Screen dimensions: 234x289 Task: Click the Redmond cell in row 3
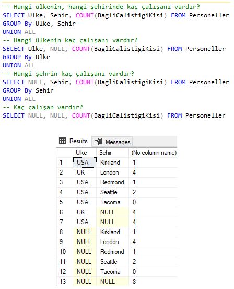(112, 182)
